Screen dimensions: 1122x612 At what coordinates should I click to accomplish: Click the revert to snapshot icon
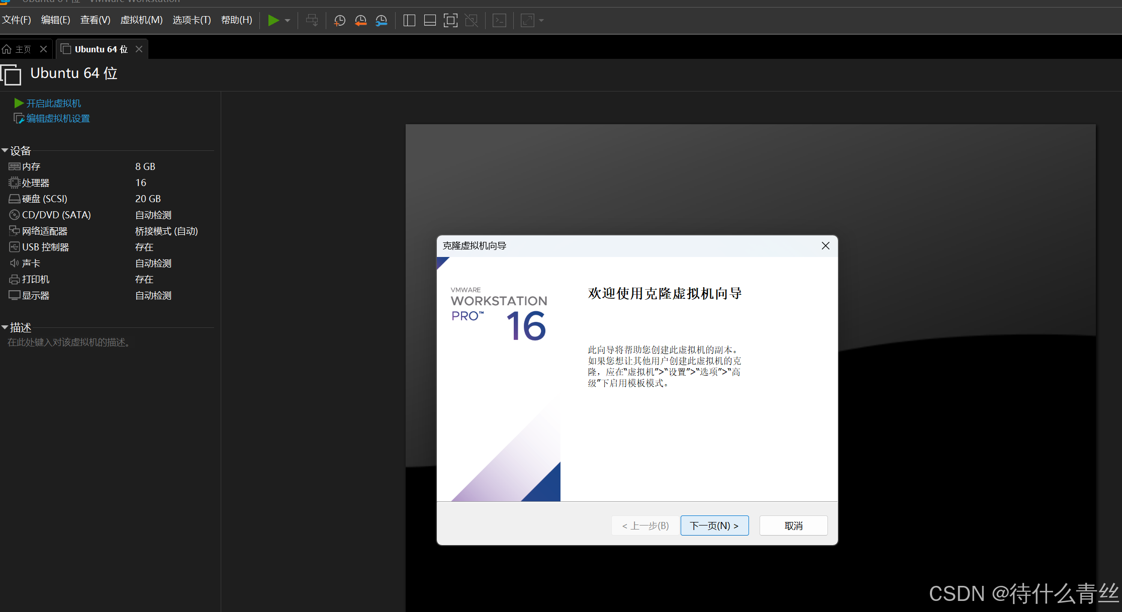pyautogui.click(x=360, y=21)
